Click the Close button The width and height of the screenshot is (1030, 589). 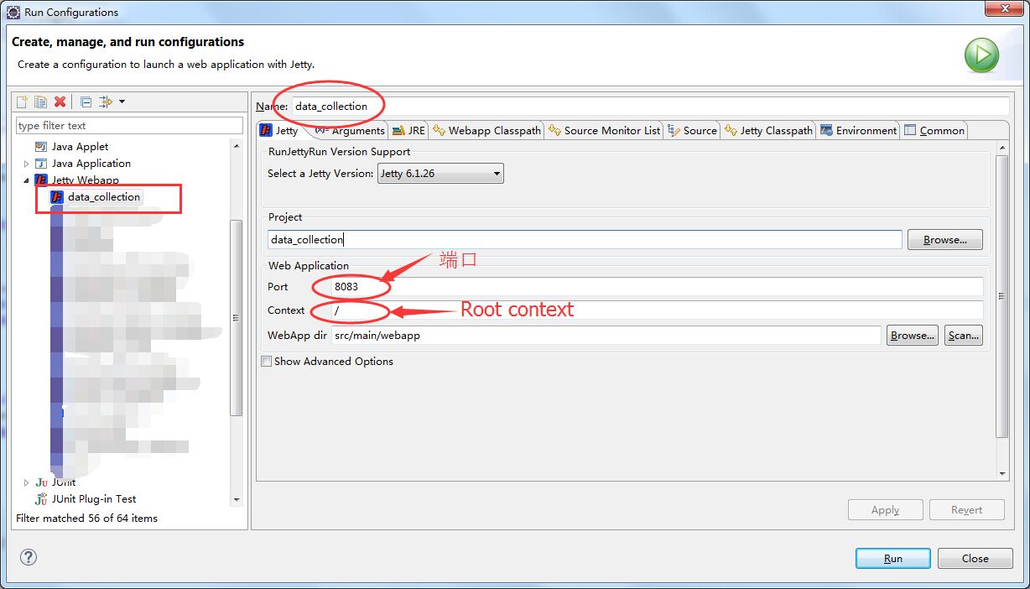tap(975, 559)
